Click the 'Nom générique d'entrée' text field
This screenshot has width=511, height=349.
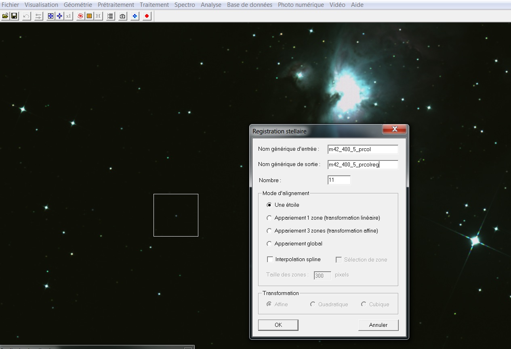click(x=362, y=149)
